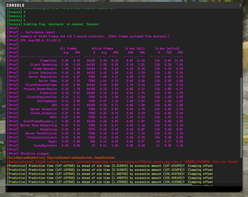Click the SoundOperators row

pyautogui.click(x=45, y=146)
